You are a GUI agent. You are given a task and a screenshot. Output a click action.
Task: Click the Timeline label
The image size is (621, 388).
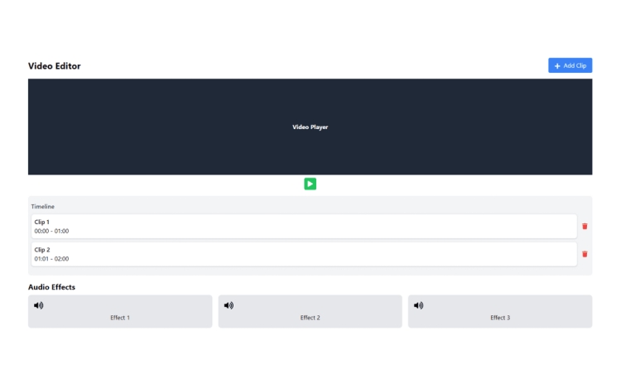[43, 207]
